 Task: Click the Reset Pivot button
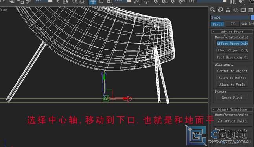pyautogui.click(x=232, y=97)
